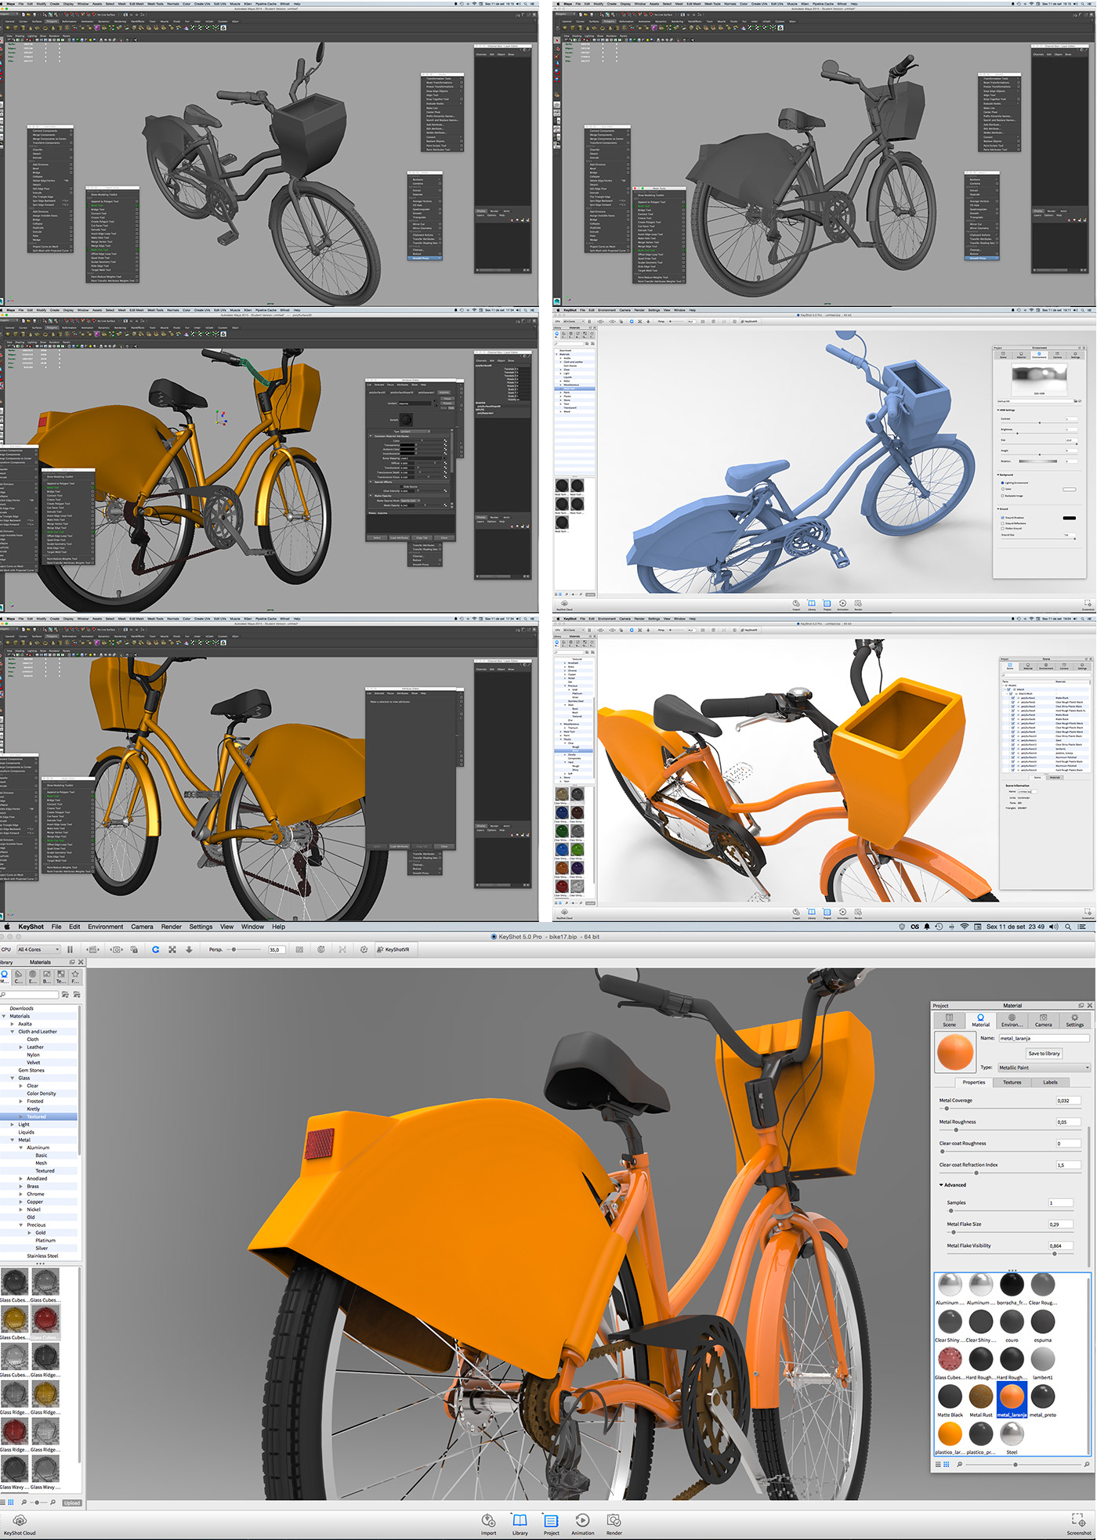Select Colors library tab icon labeled C...

[18, 977]
